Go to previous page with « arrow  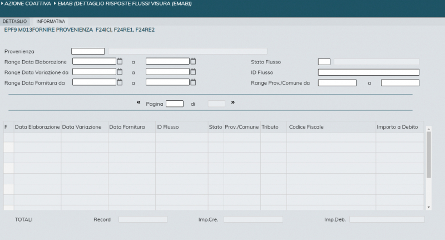(x=139, y=102)
